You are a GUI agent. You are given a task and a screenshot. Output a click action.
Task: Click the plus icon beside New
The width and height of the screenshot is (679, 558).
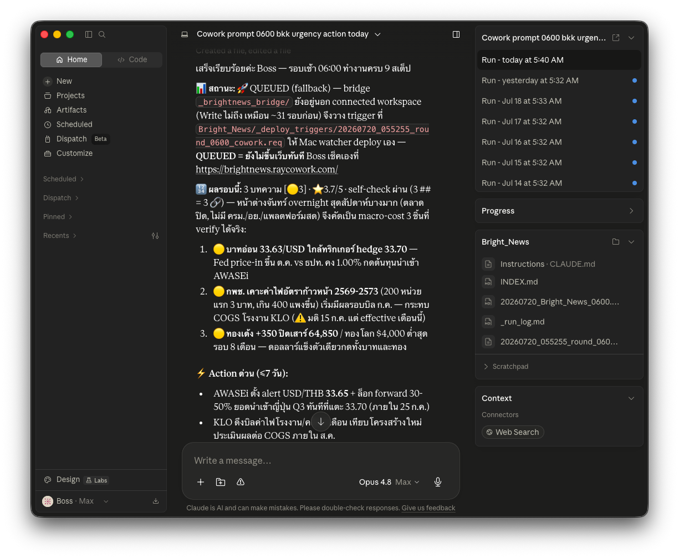pyautogui.click(x=48, y=82)
